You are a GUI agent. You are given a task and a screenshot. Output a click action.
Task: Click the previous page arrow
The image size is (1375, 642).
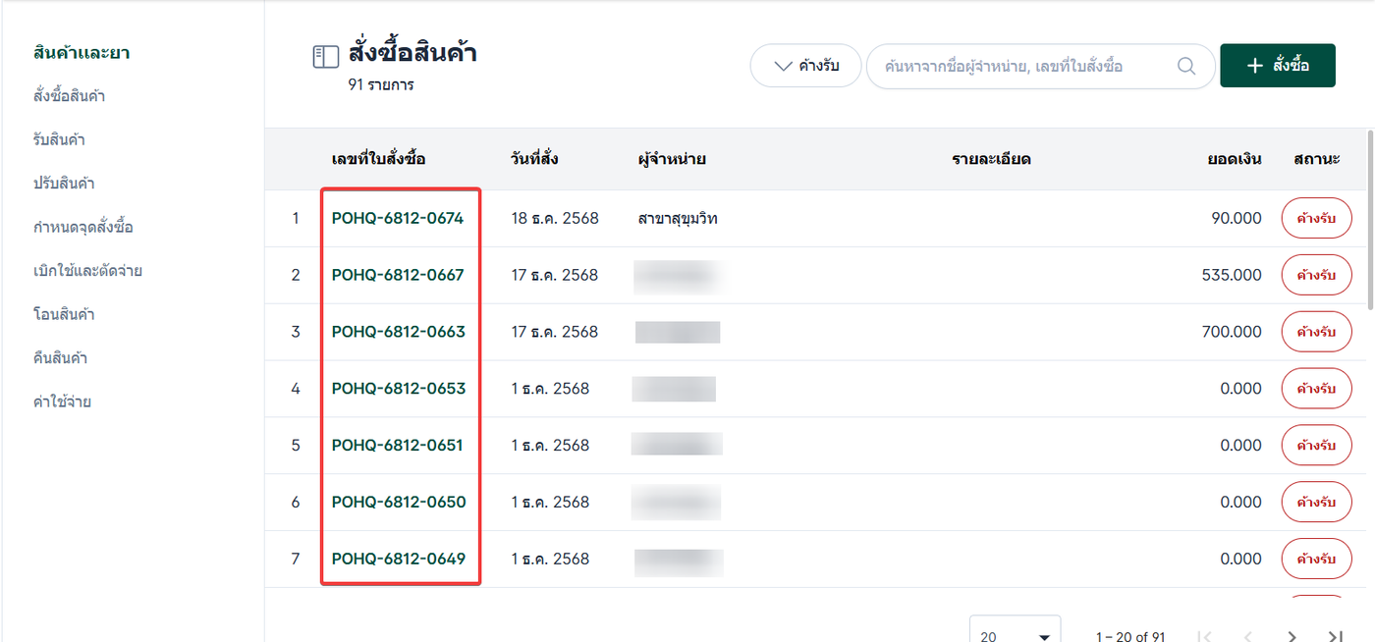(x=1248, y=636)
